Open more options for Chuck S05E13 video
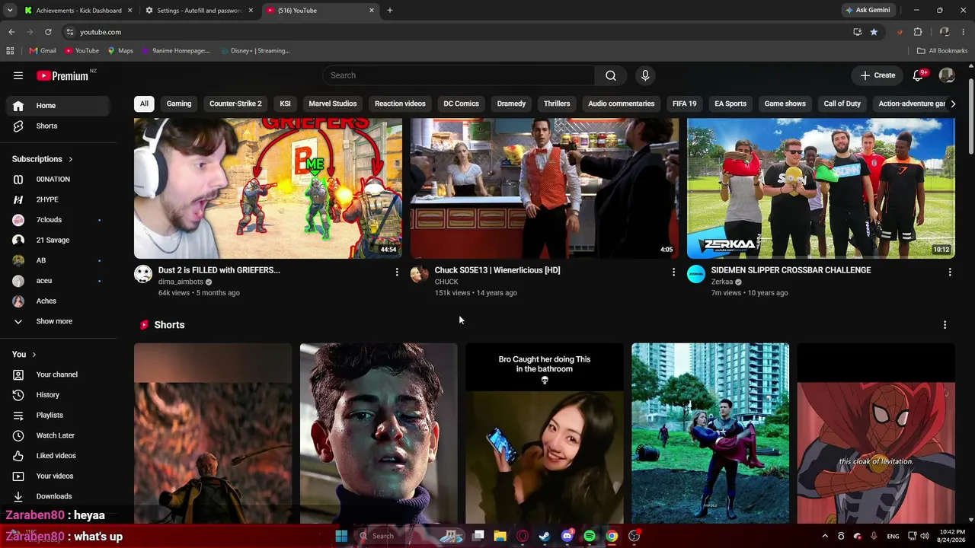Screen dimensions: 975x548 673,272
